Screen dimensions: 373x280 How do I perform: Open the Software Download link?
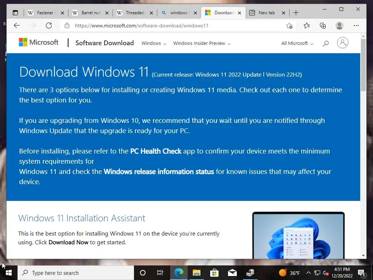pos(105,43)
